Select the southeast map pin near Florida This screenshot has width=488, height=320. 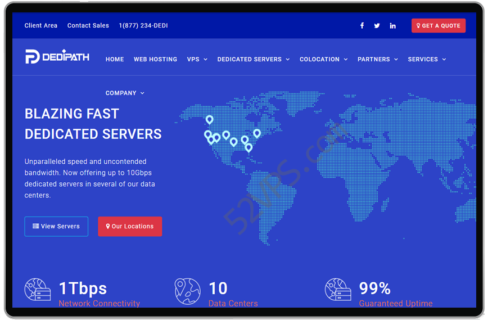point(248,147)
